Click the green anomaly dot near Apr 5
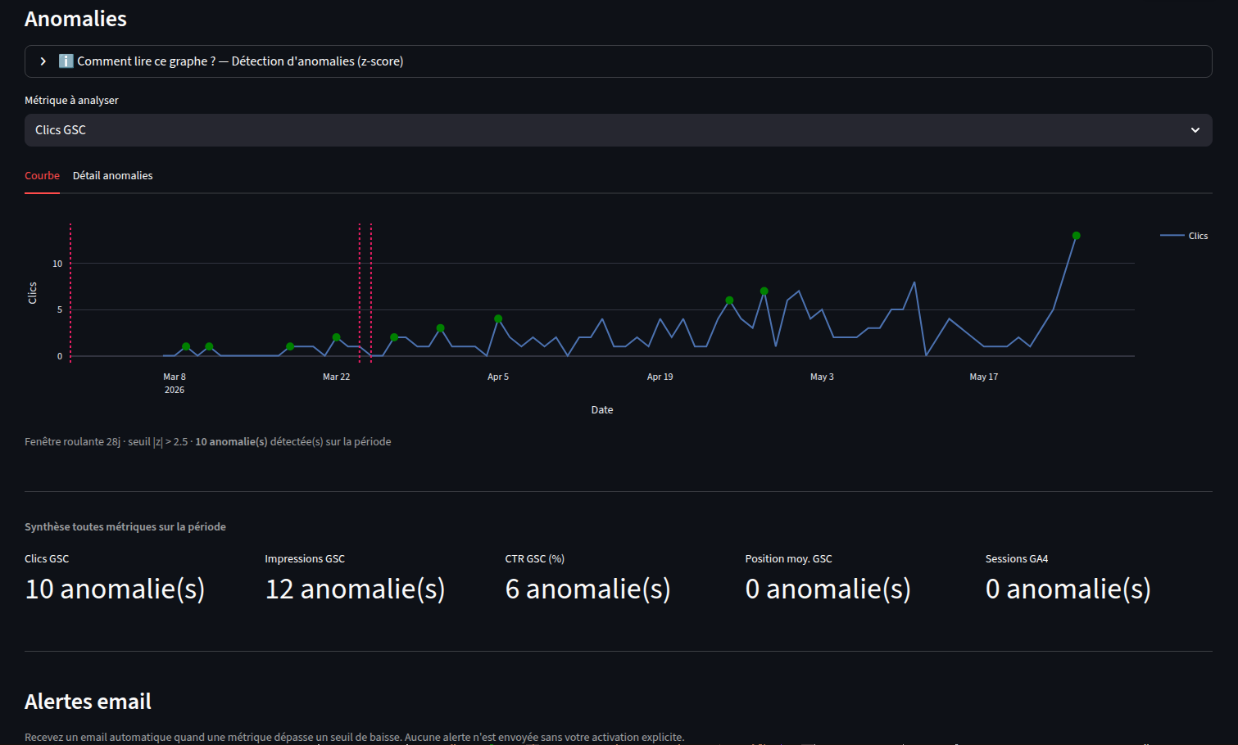This screenshot has height=745, width=1238. coord(498,319)
